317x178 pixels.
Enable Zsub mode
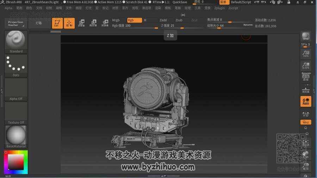[x=179, y=20]
